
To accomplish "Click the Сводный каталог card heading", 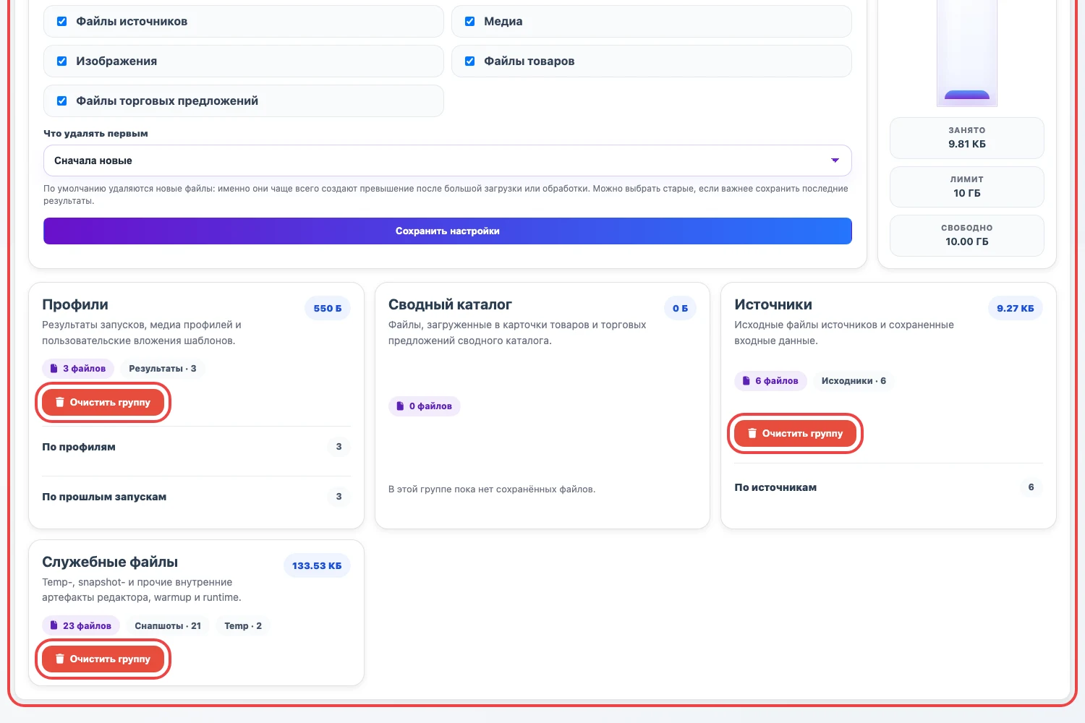I will point(450,304).
